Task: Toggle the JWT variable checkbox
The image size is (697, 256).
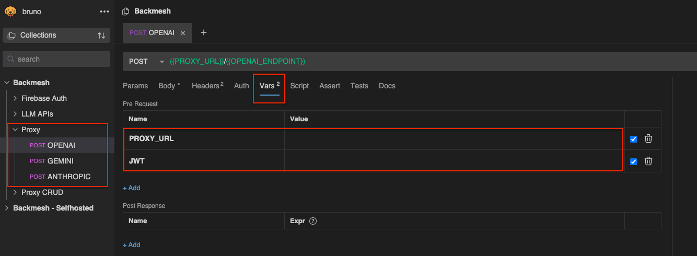Action: pos(634,161)
